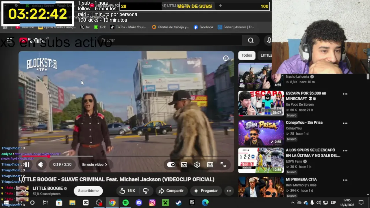Switch the player to theater mode
This screenshot has height=208, width=370.
[210, 165]
